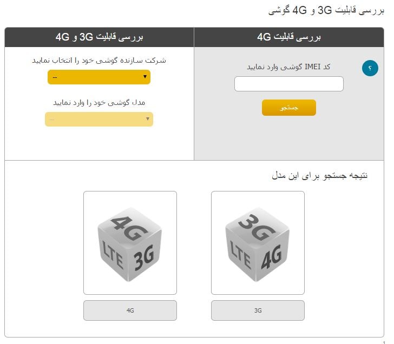This screenshot has height=344, width=394.
Task: Click the 'مدل گوشی خود را وارد نمایید' label
Action: [99, 102]
